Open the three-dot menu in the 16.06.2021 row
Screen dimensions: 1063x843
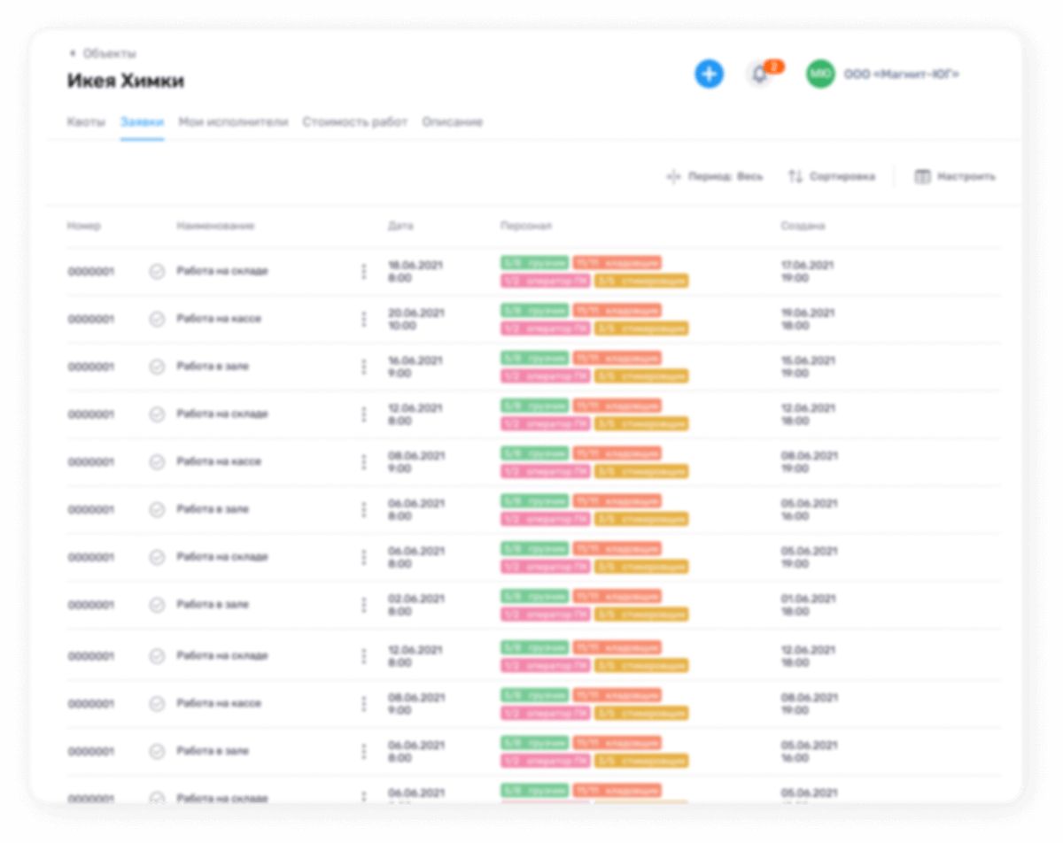363,367
